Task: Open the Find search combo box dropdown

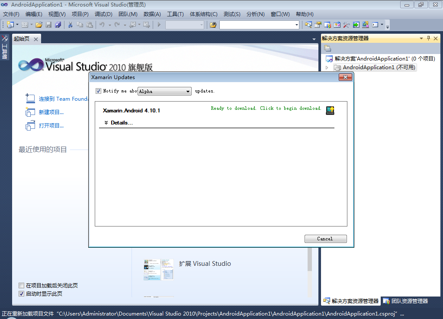Action: [x=296, y=25]
